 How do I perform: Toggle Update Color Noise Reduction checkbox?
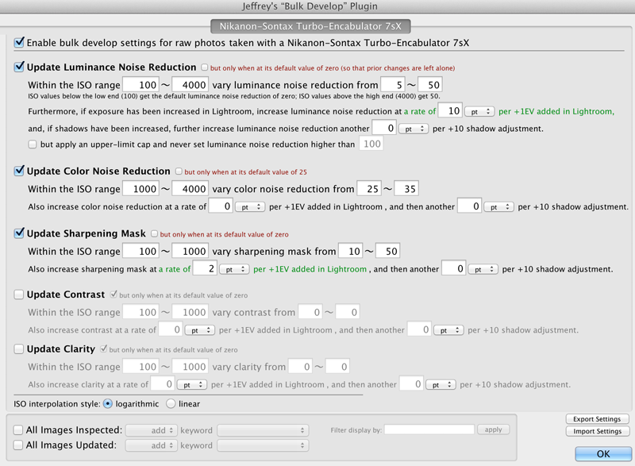click(x=19, y=171)
